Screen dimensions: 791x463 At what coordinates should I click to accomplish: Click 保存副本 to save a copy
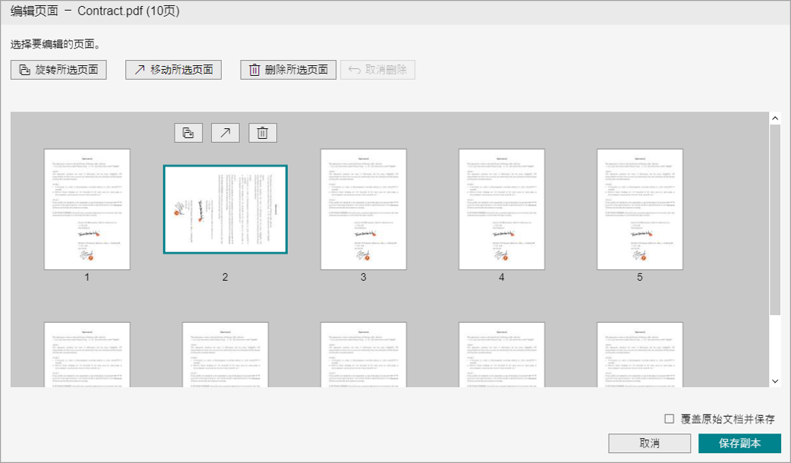pyautogui.click(x=739, y=443)
